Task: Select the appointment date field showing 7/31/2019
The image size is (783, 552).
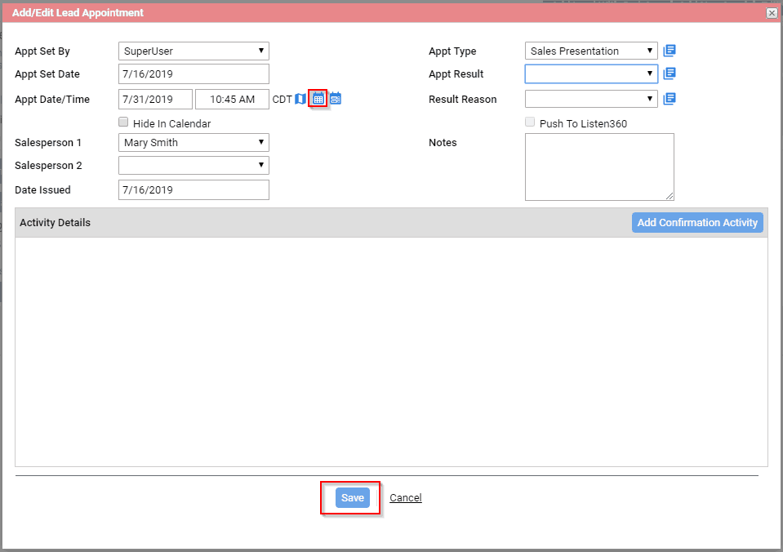Action: [155, 99]
